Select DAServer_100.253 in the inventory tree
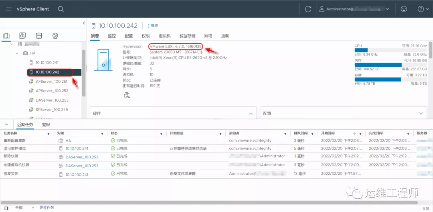 pos(52,100)
